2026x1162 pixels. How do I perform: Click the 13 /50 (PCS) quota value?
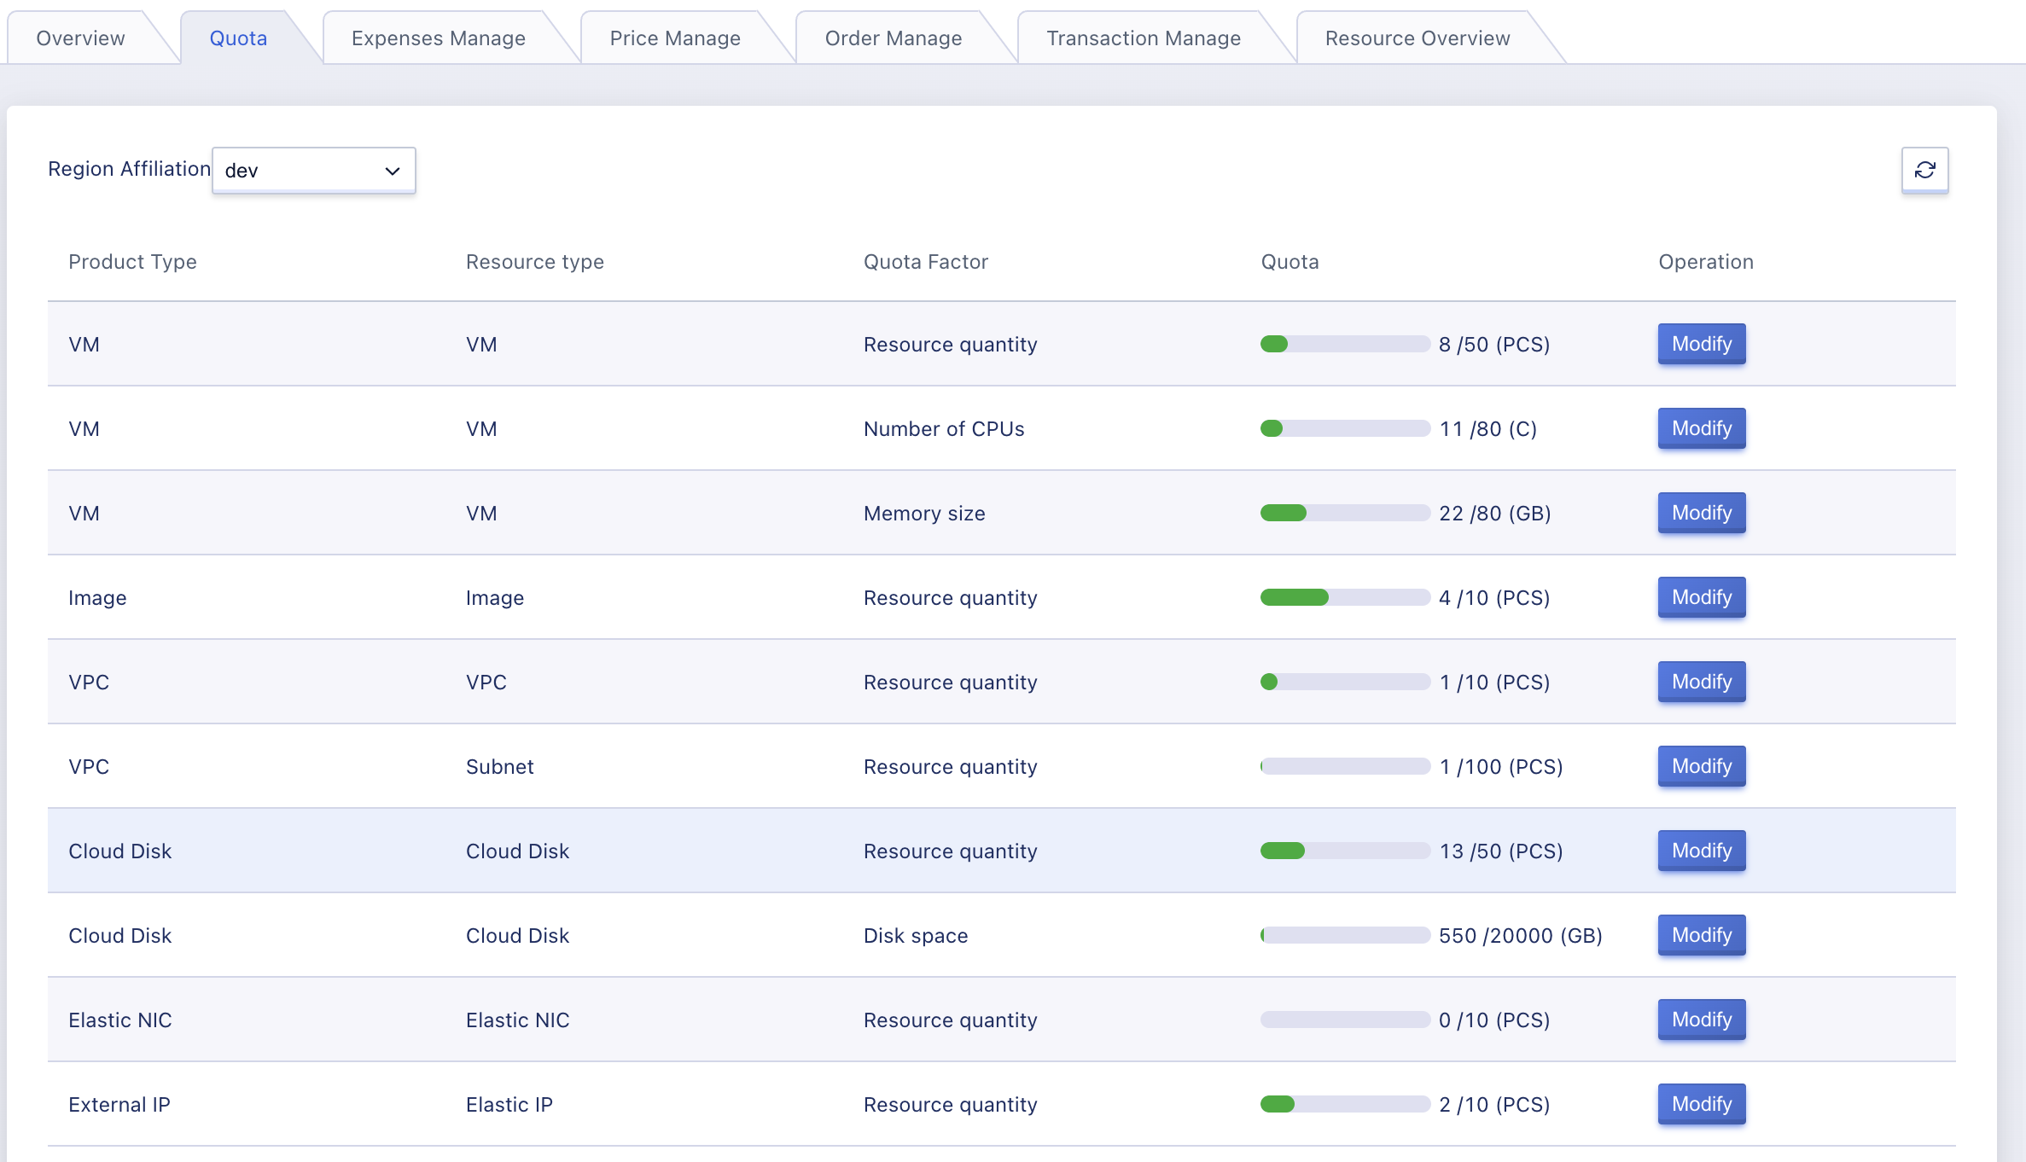(1501, 851)
